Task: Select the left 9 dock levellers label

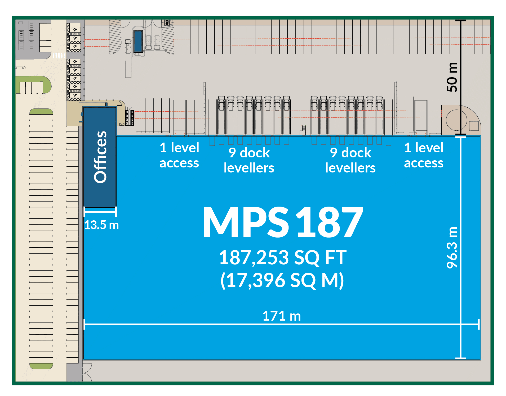Action: pos(249,160)
